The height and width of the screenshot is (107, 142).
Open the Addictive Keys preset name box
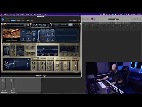(15, 25)
